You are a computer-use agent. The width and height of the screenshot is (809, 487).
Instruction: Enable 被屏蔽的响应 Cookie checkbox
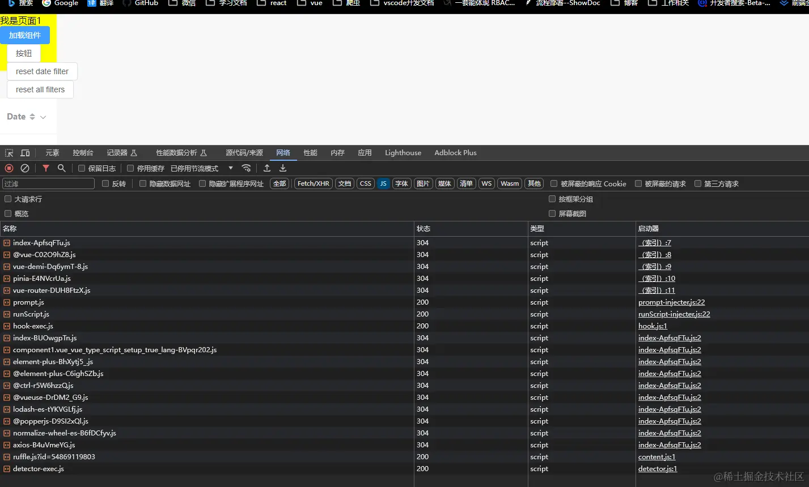(x=554, y=183)
